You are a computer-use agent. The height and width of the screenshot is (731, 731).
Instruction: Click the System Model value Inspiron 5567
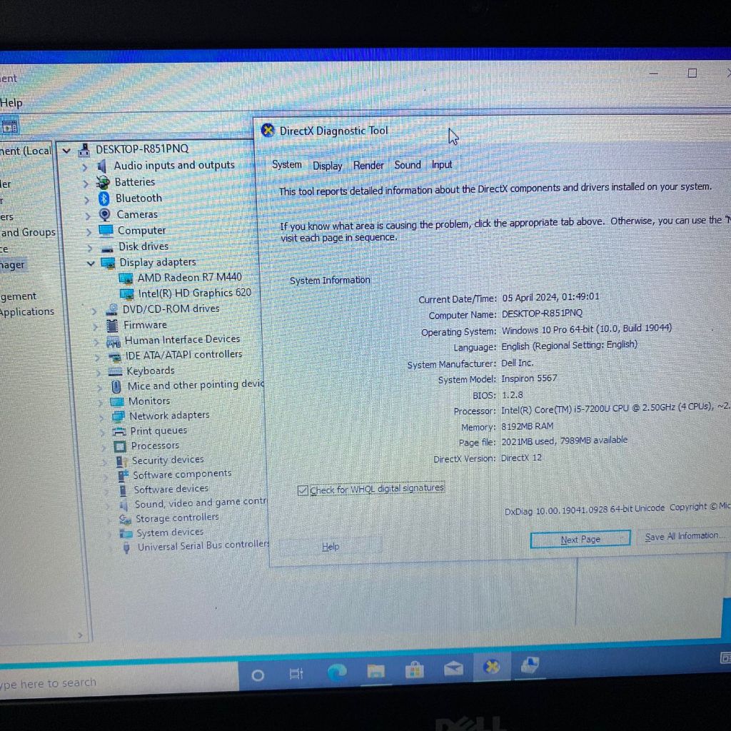pyautogui.click(x=529, y=378)
